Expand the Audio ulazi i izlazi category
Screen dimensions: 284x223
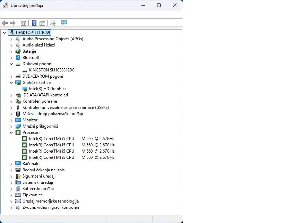tap(11, 45)
